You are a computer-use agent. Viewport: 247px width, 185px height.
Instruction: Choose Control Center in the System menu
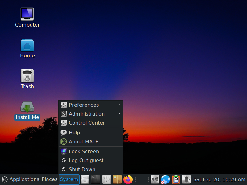coord(91,123)
